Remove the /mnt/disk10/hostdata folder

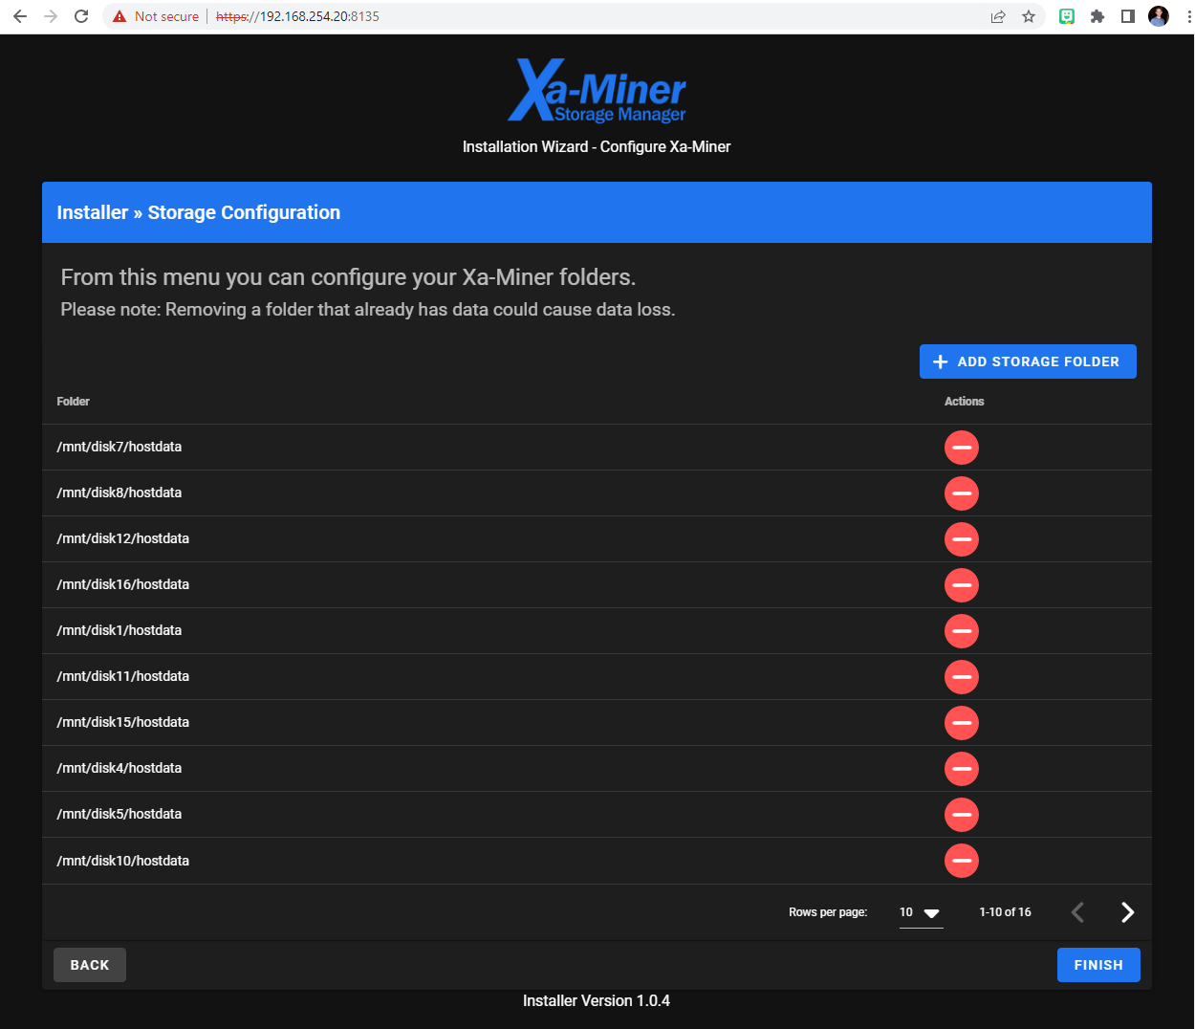click(x=961, y=861)
